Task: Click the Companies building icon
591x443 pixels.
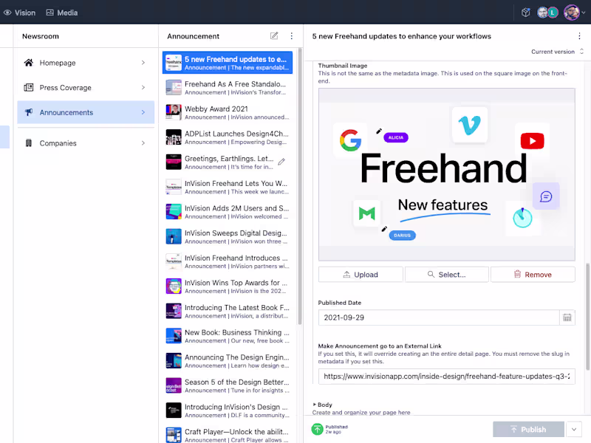Action: pos(29,143)
